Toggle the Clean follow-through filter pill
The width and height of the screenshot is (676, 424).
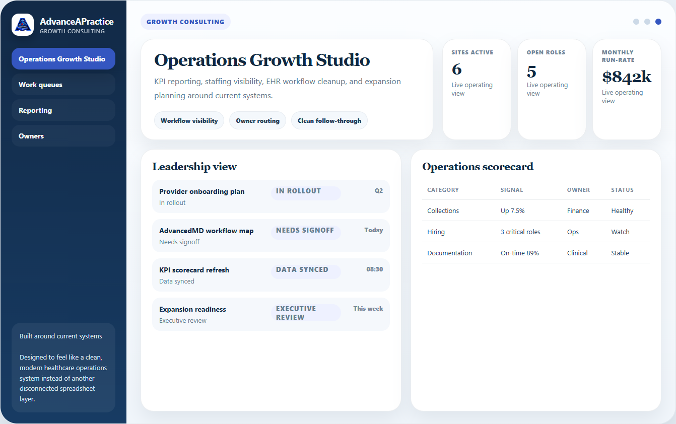click(329, 120)
